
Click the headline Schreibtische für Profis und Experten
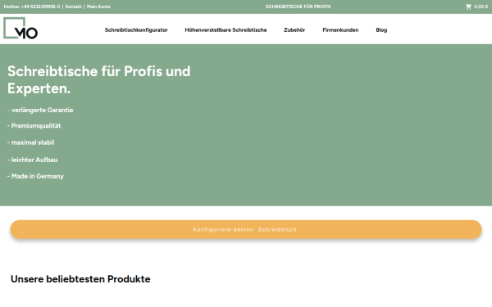pyautogui.click(x=99, y=79)
